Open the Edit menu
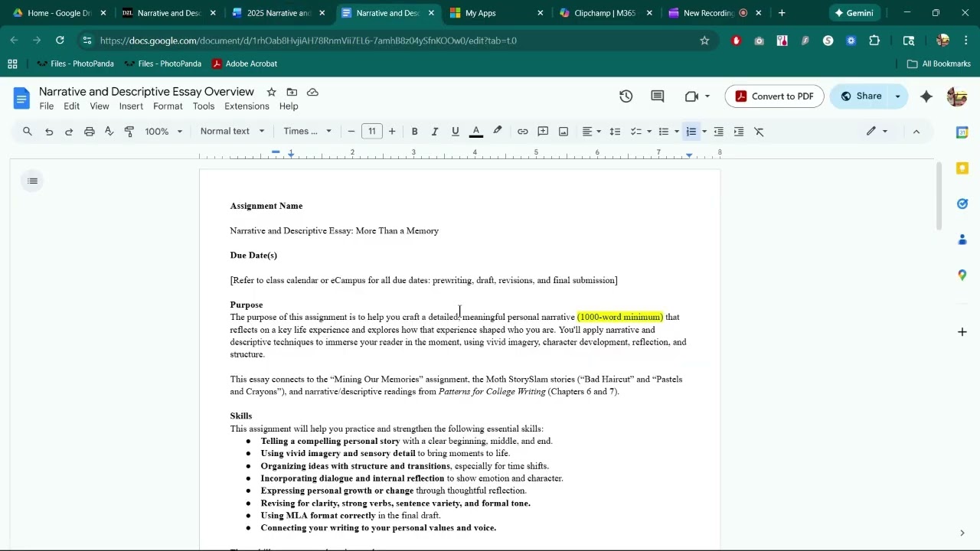Image resolution: width=980 pixels, height=551 pixels. 72,106
